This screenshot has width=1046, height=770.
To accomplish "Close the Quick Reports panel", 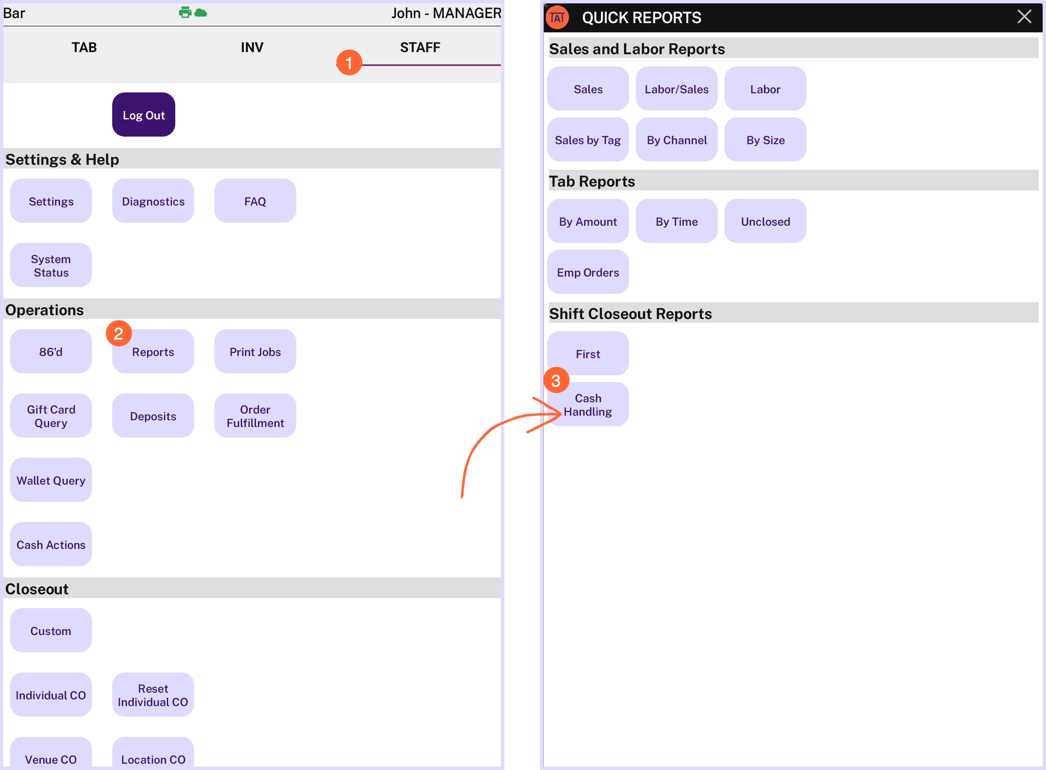I will pos(1024,17).
